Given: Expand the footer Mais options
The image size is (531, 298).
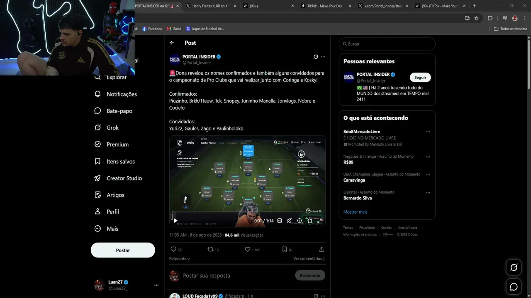Looking at the screenshot, I should tap(388, 234).
